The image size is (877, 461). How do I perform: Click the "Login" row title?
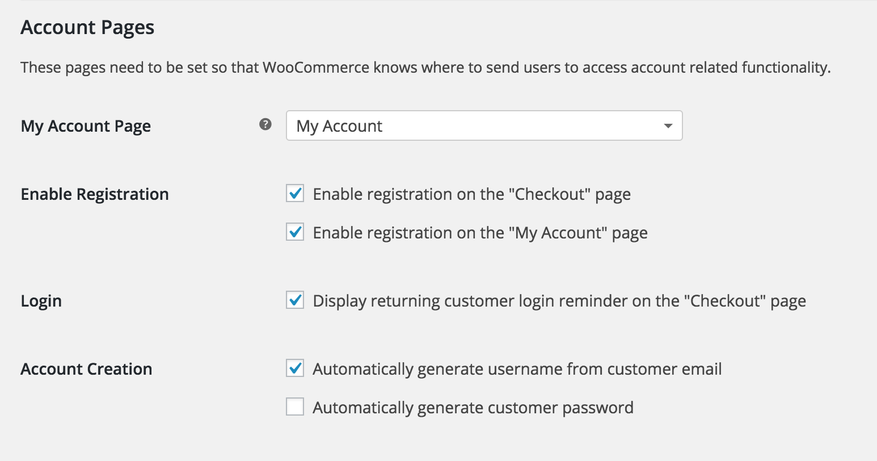41,301
